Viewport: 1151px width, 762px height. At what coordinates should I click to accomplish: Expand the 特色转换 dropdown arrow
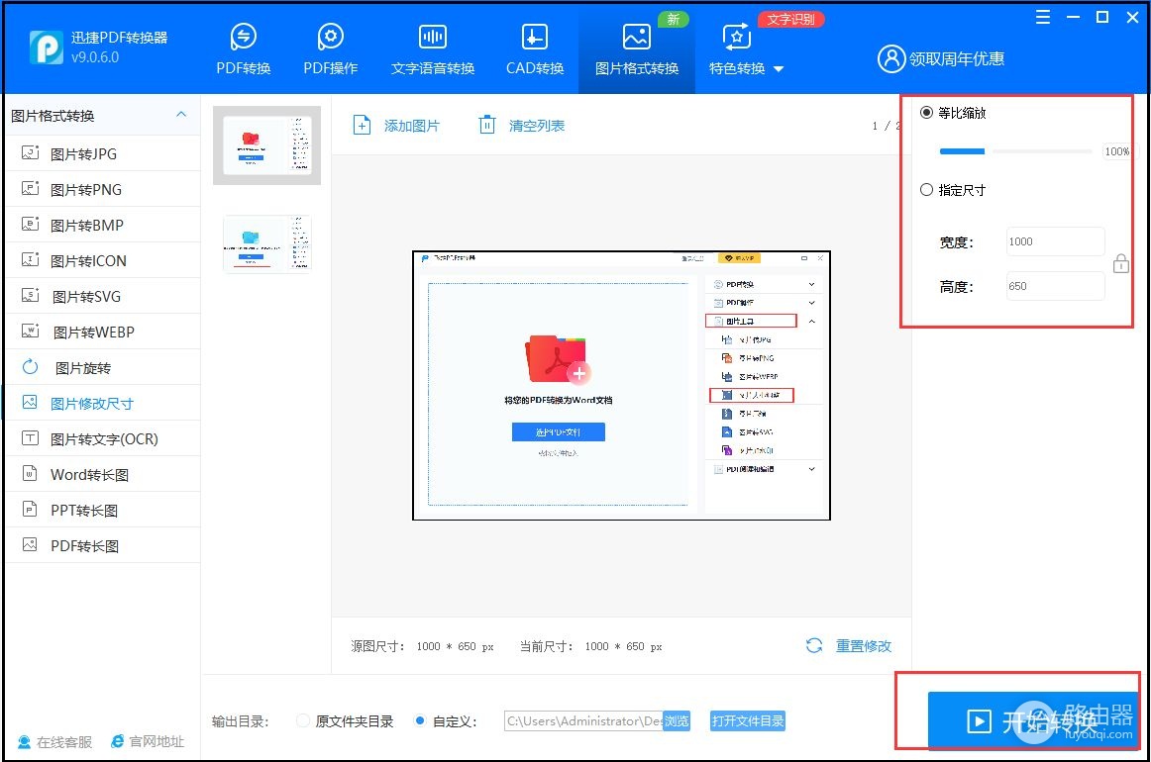click(x=779, y=69)
